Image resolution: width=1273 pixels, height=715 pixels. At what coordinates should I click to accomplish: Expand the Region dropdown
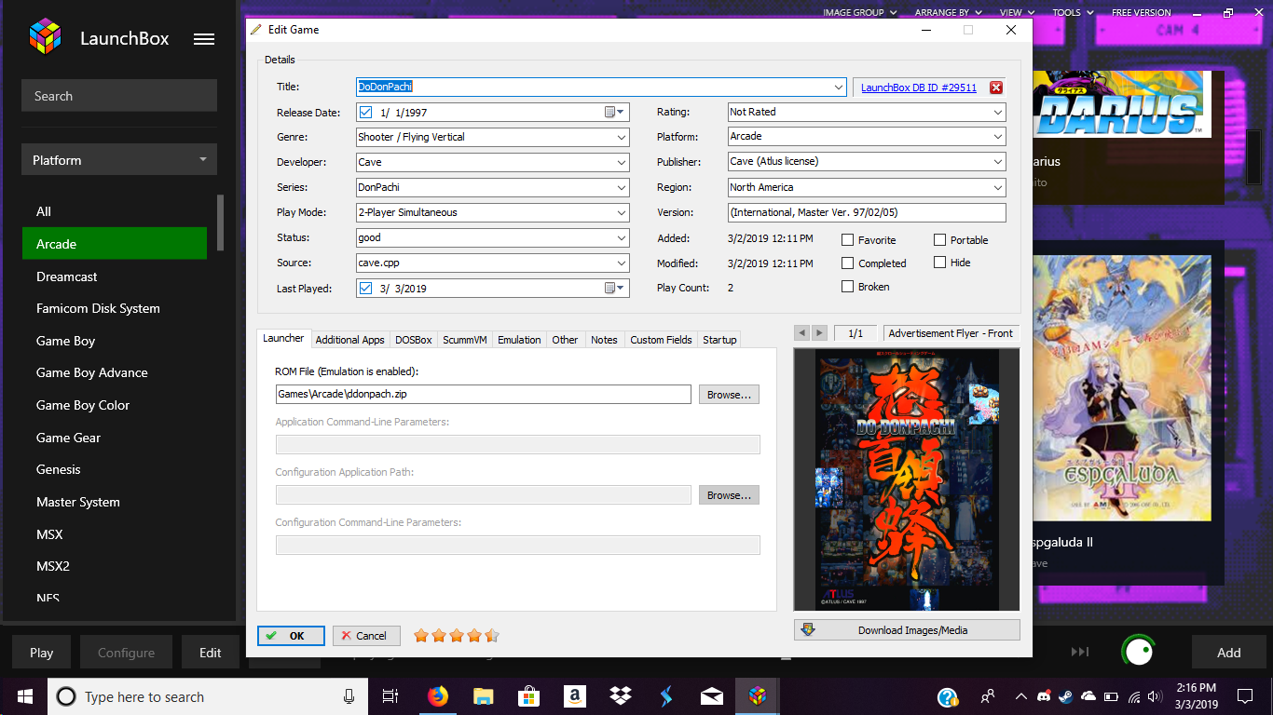point(998,187)
